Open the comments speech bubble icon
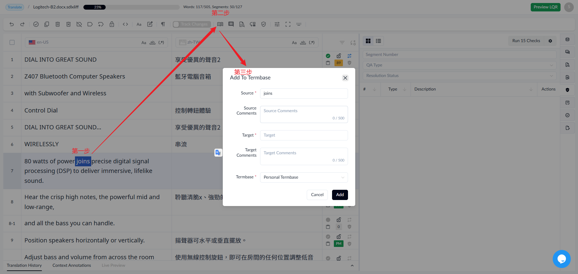Screen dimensions: 578x274 [x=231, y=24]
